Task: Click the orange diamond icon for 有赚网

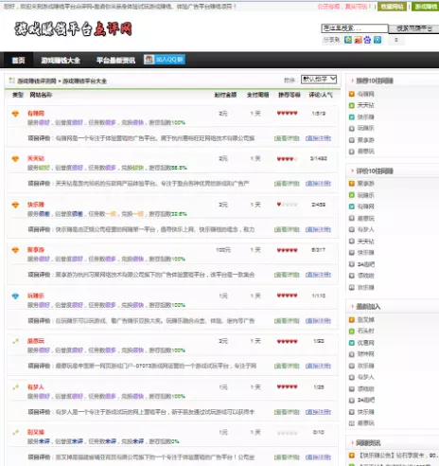Action: click(x=15, y=114)
